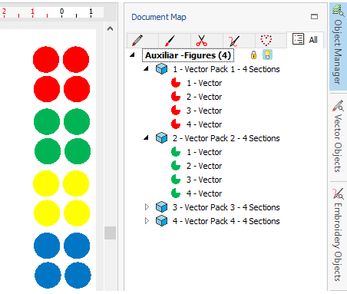The height and width of the screenshot is (294, 347).
Task: Toggle the lock on Auxiliar-Figures
Action: click(253, 55)
